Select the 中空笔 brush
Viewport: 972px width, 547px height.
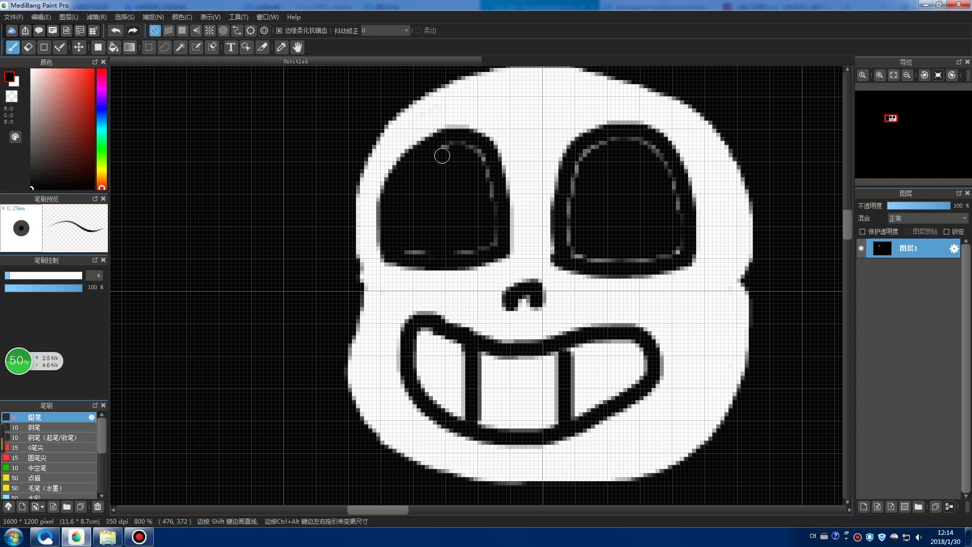[49, 468]
